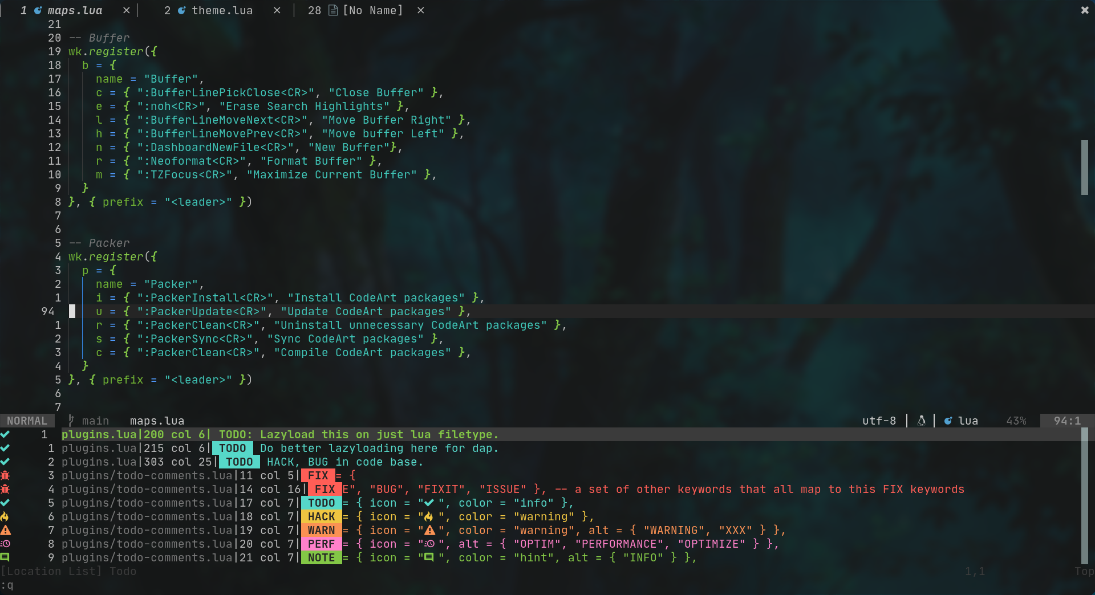
Task: Click the check icon for plugins.lua line 200
Action: click(5, 434)
